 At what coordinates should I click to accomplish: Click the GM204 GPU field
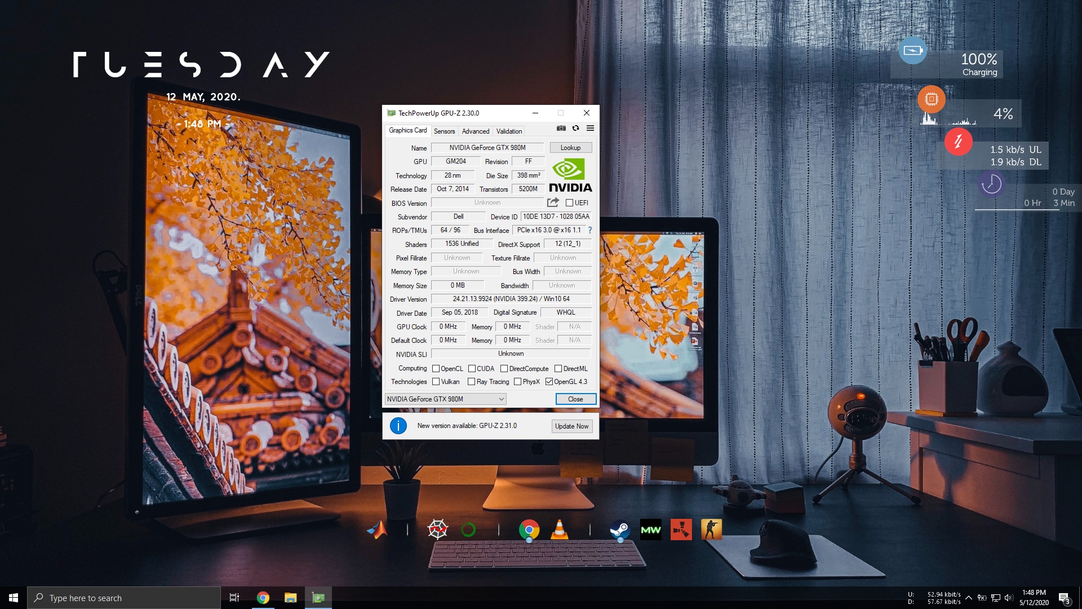(x=455, y=161)
